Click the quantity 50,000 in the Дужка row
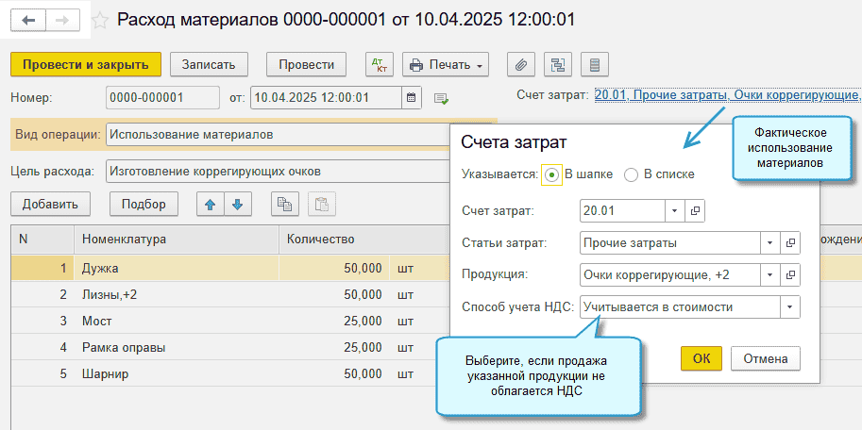 point(363,269)
